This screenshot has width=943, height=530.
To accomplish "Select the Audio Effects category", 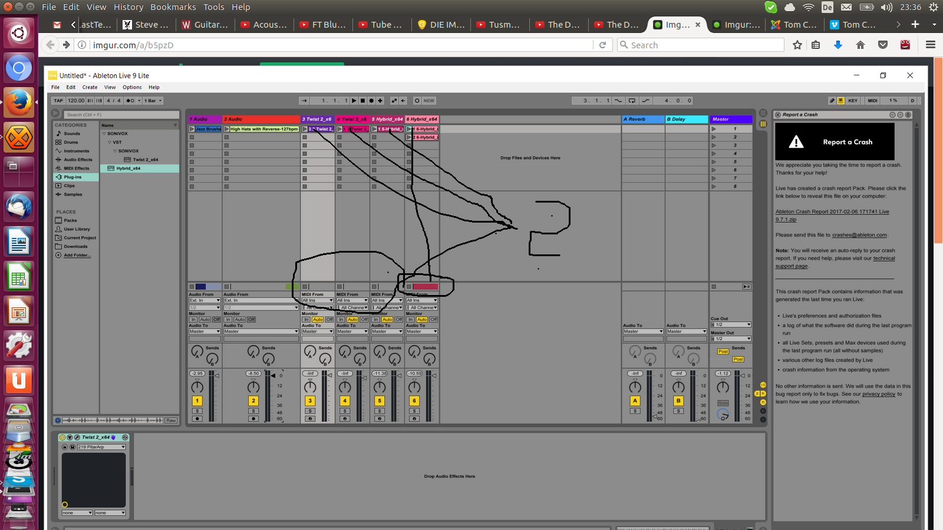I will 78,160.
